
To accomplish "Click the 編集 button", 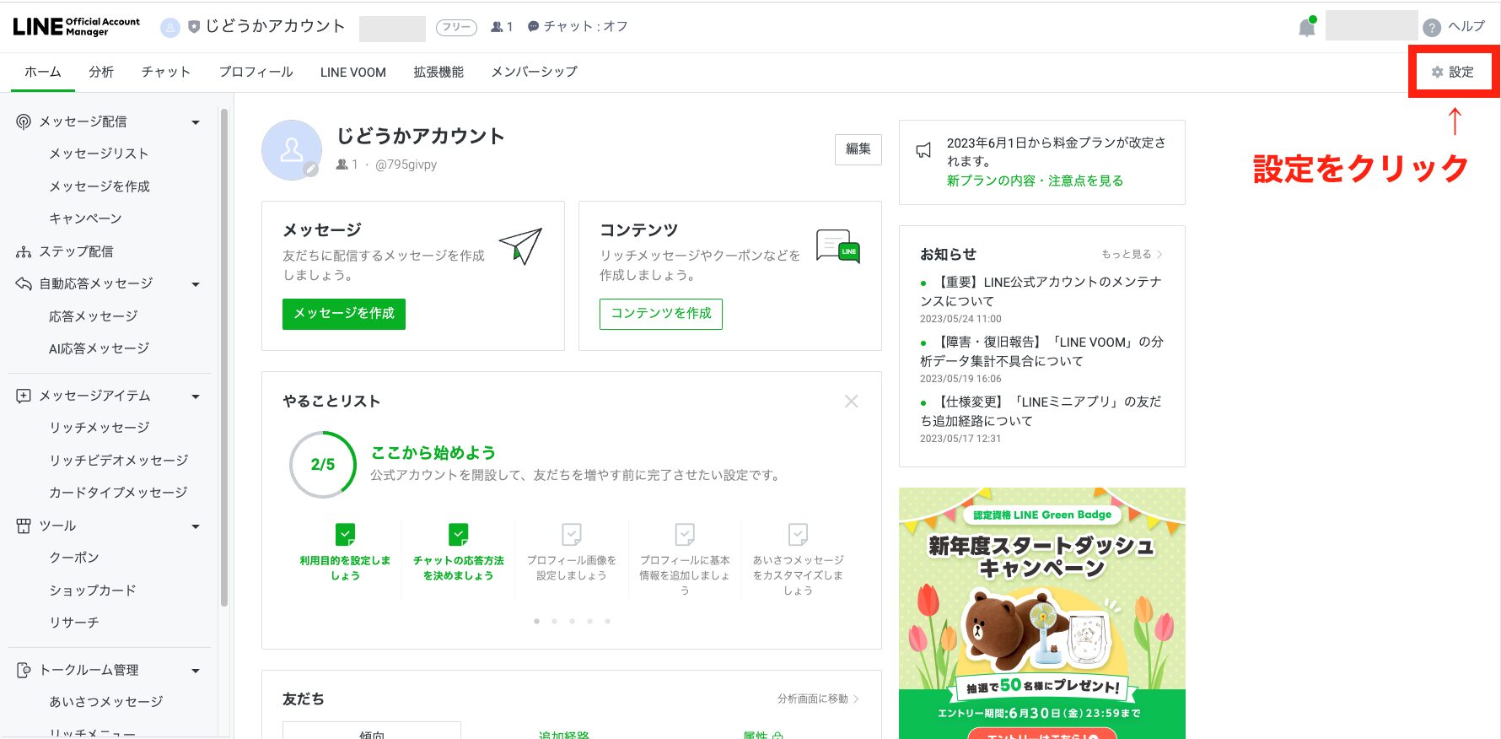I will [858, 149].
